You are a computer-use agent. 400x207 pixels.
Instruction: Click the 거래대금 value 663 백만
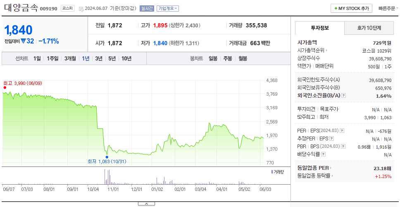click(x=260, y=43)
